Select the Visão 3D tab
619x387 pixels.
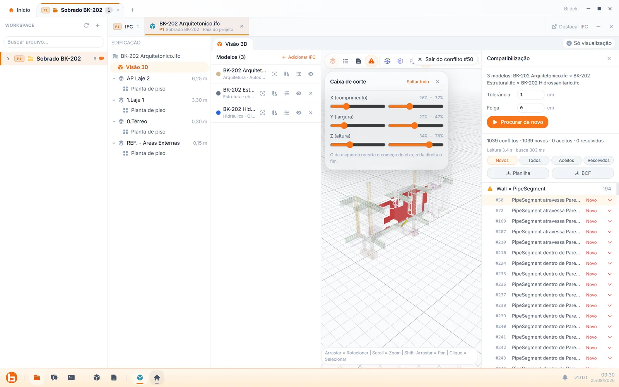tap(233, 44)
